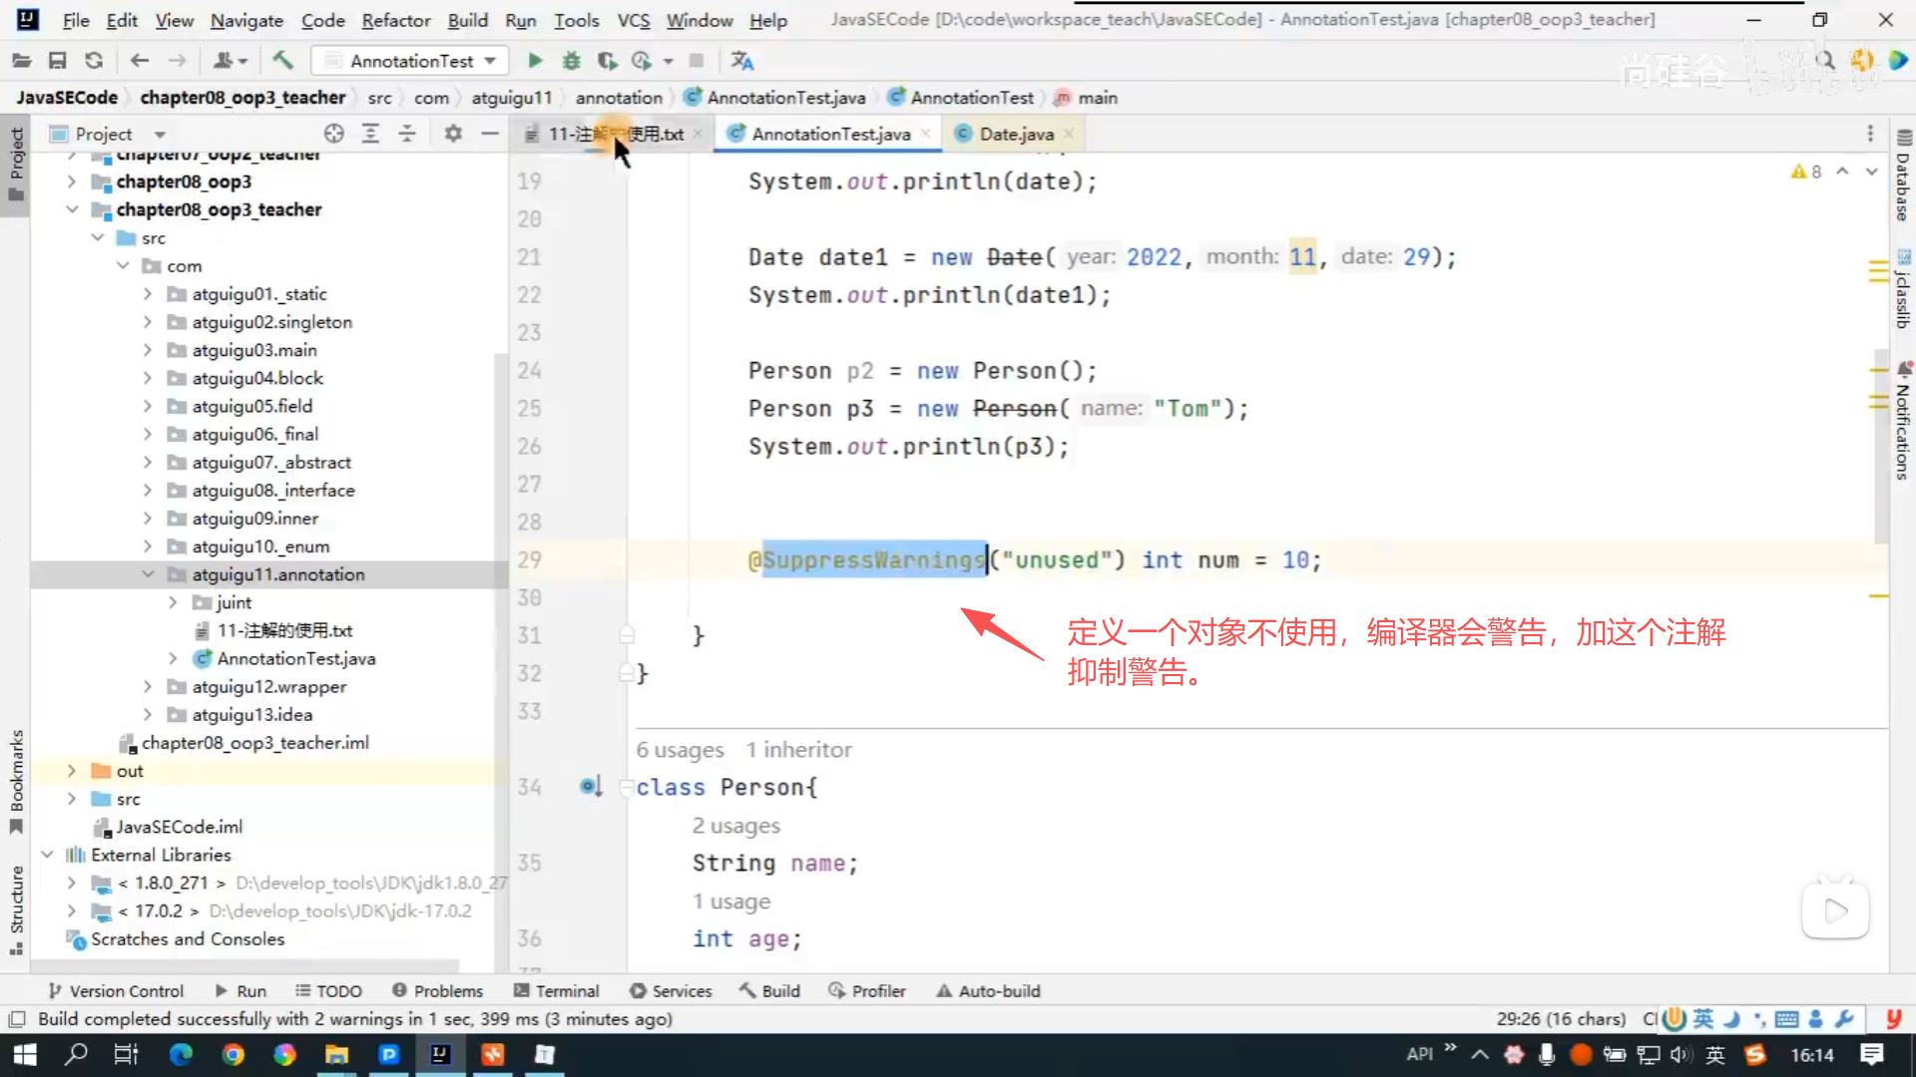
Task: Open Project panel settings gear
Action: pyautogui.click(x=453, y=134)
